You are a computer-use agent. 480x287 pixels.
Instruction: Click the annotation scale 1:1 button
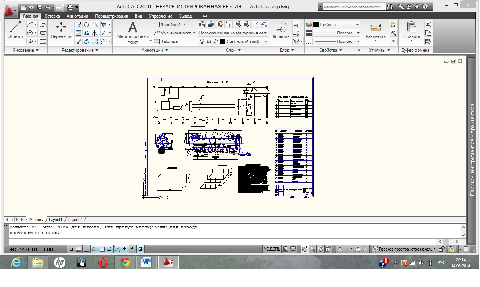pyautogui.click(x=345, y=249)
